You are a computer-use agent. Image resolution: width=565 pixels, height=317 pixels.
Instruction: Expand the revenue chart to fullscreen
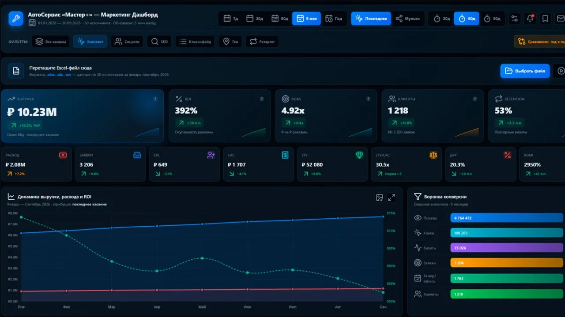392,198
